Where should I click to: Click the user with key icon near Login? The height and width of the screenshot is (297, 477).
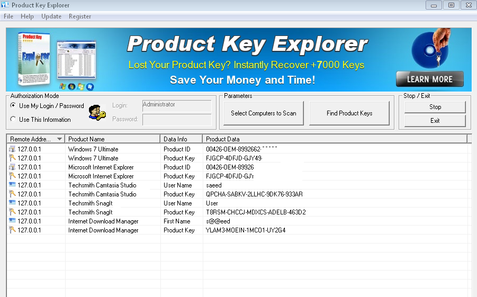pyautogui.click(x=96, y=112)
